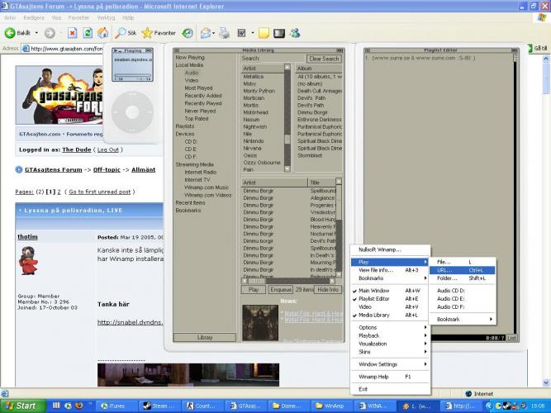Click the IE Refresh icon
Image resolution: width=551 pixels, height=413 pixels.
click(x=87, y=33)
